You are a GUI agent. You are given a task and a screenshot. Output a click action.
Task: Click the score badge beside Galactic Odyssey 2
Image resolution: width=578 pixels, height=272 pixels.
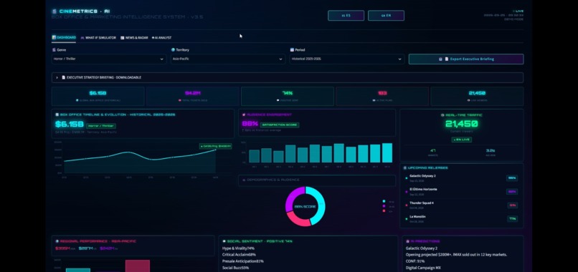tap(512, 178)
